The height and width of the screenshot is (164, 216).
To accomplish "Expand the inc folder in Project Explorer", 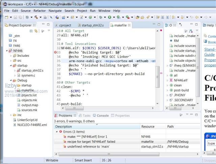I will pyautogui.click(x=11, y=115).
